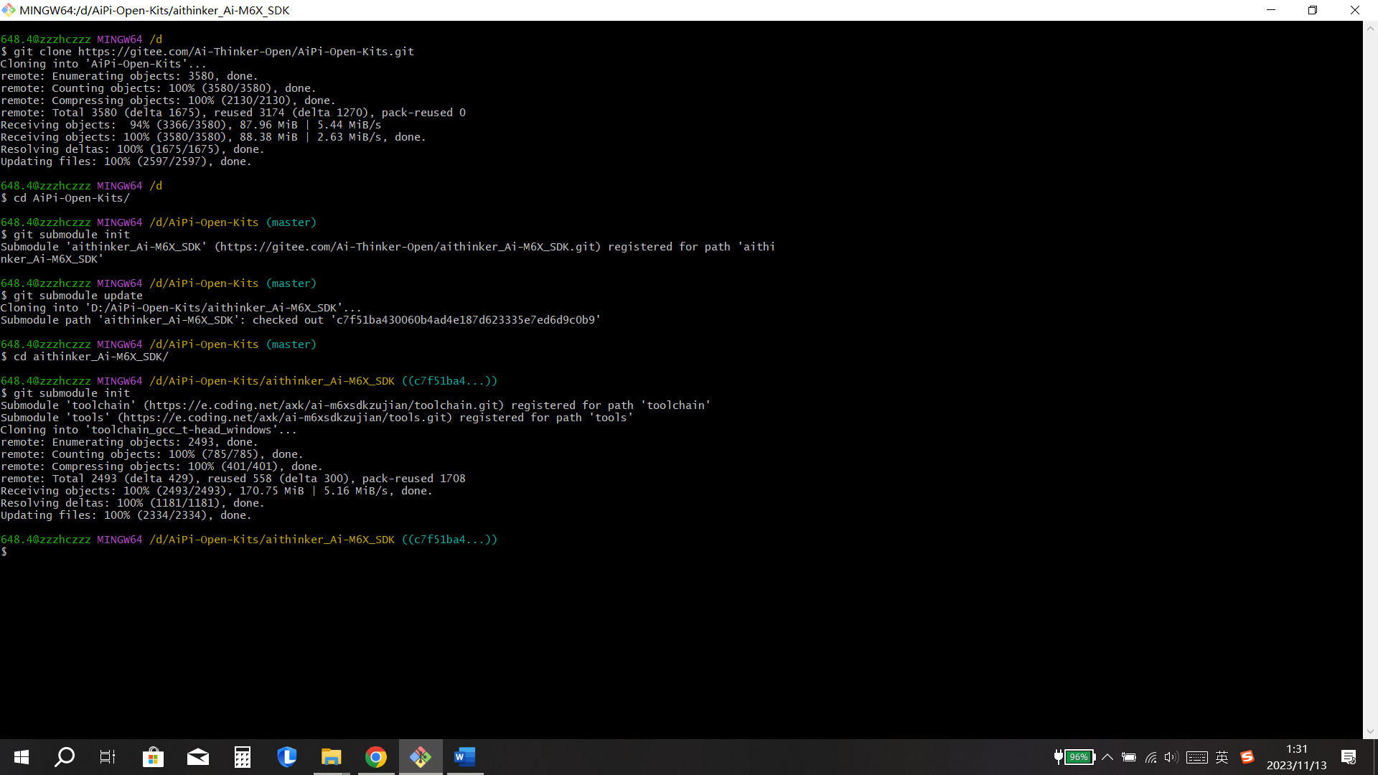This screenshot has height=775, width=1378.
Task: Minimize the MINGW64 terminal window
Action: (x=1271, y=10)
